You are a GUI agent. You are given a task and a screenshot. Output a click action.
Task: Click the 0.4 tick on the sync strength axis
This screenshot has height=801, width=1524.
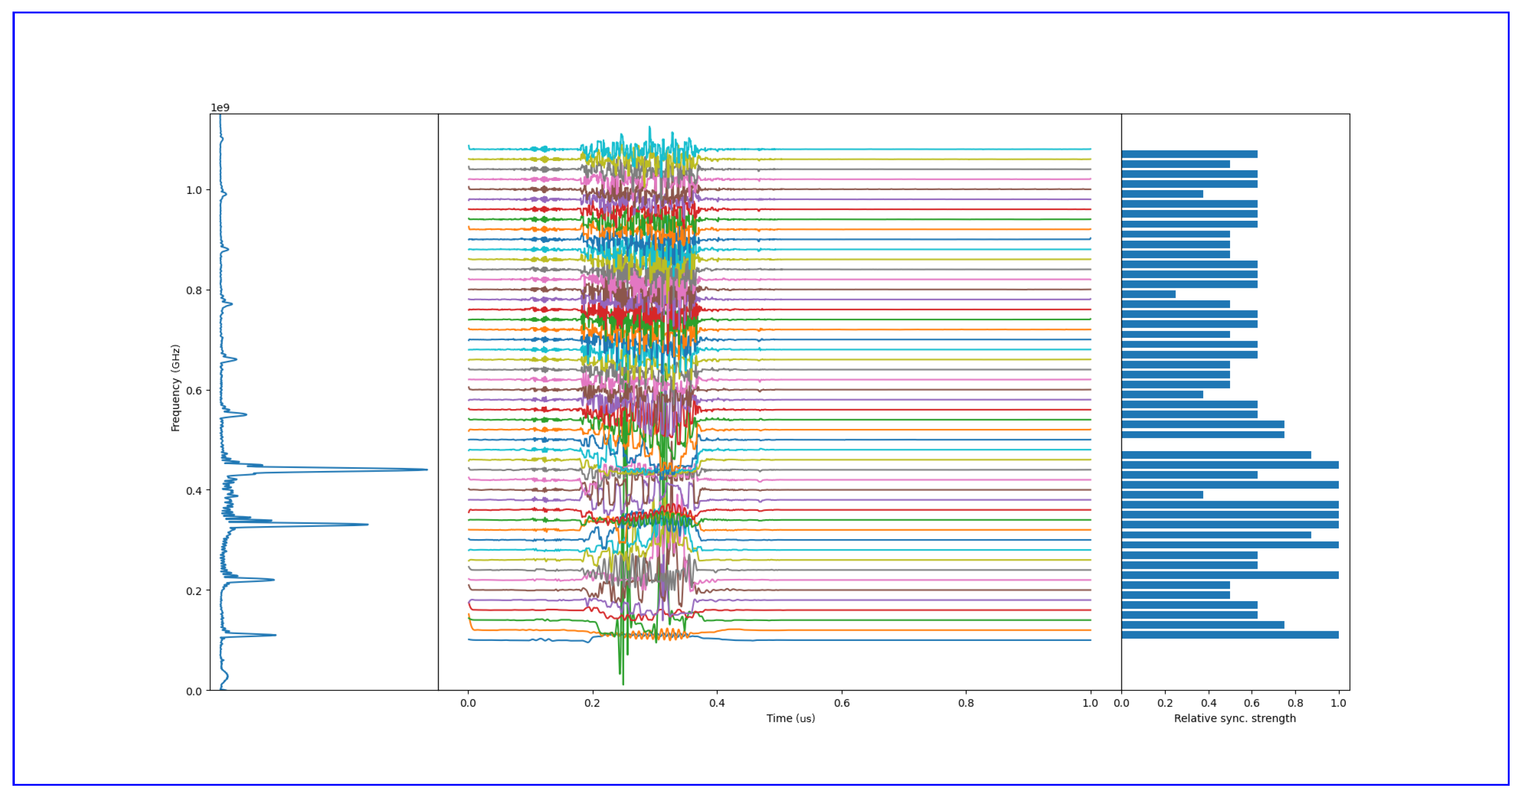[x=1208, y=703]
